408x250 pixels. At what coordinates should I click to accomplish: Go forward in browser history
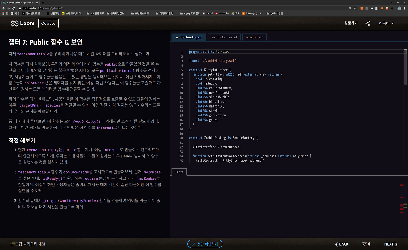click(x=9, y=8)
